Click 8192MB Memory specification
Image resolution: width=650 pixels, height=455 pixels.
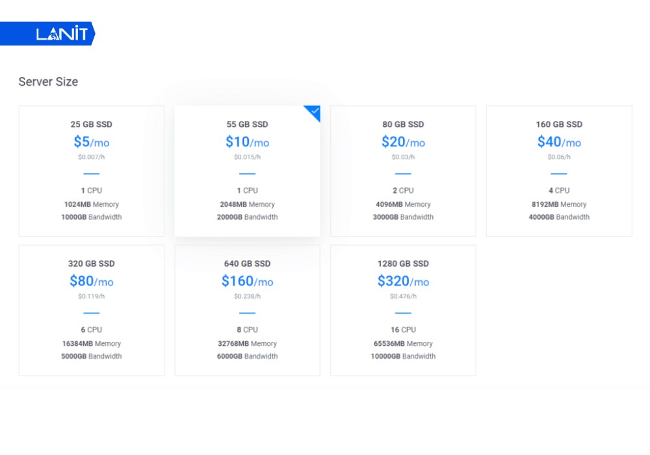pyautogui.click(x=559, y=204)
